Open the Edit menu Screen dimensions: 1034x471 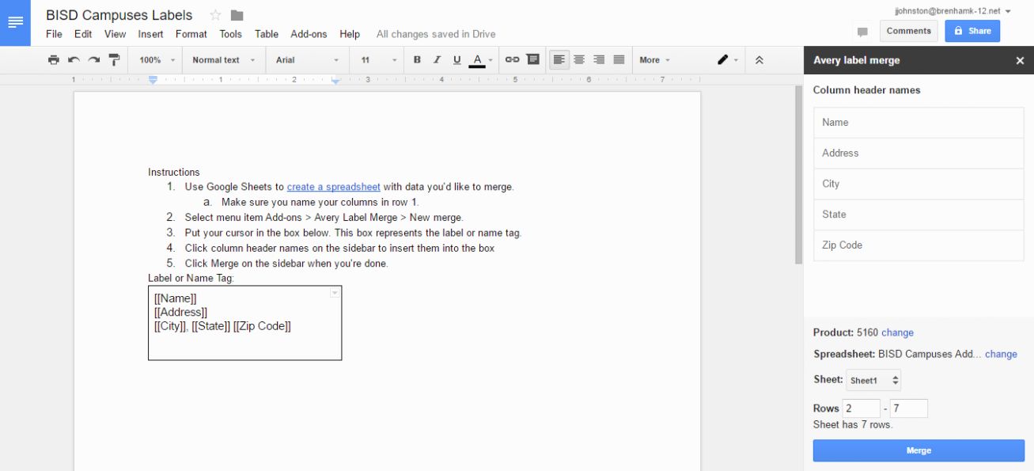[83, 34]
